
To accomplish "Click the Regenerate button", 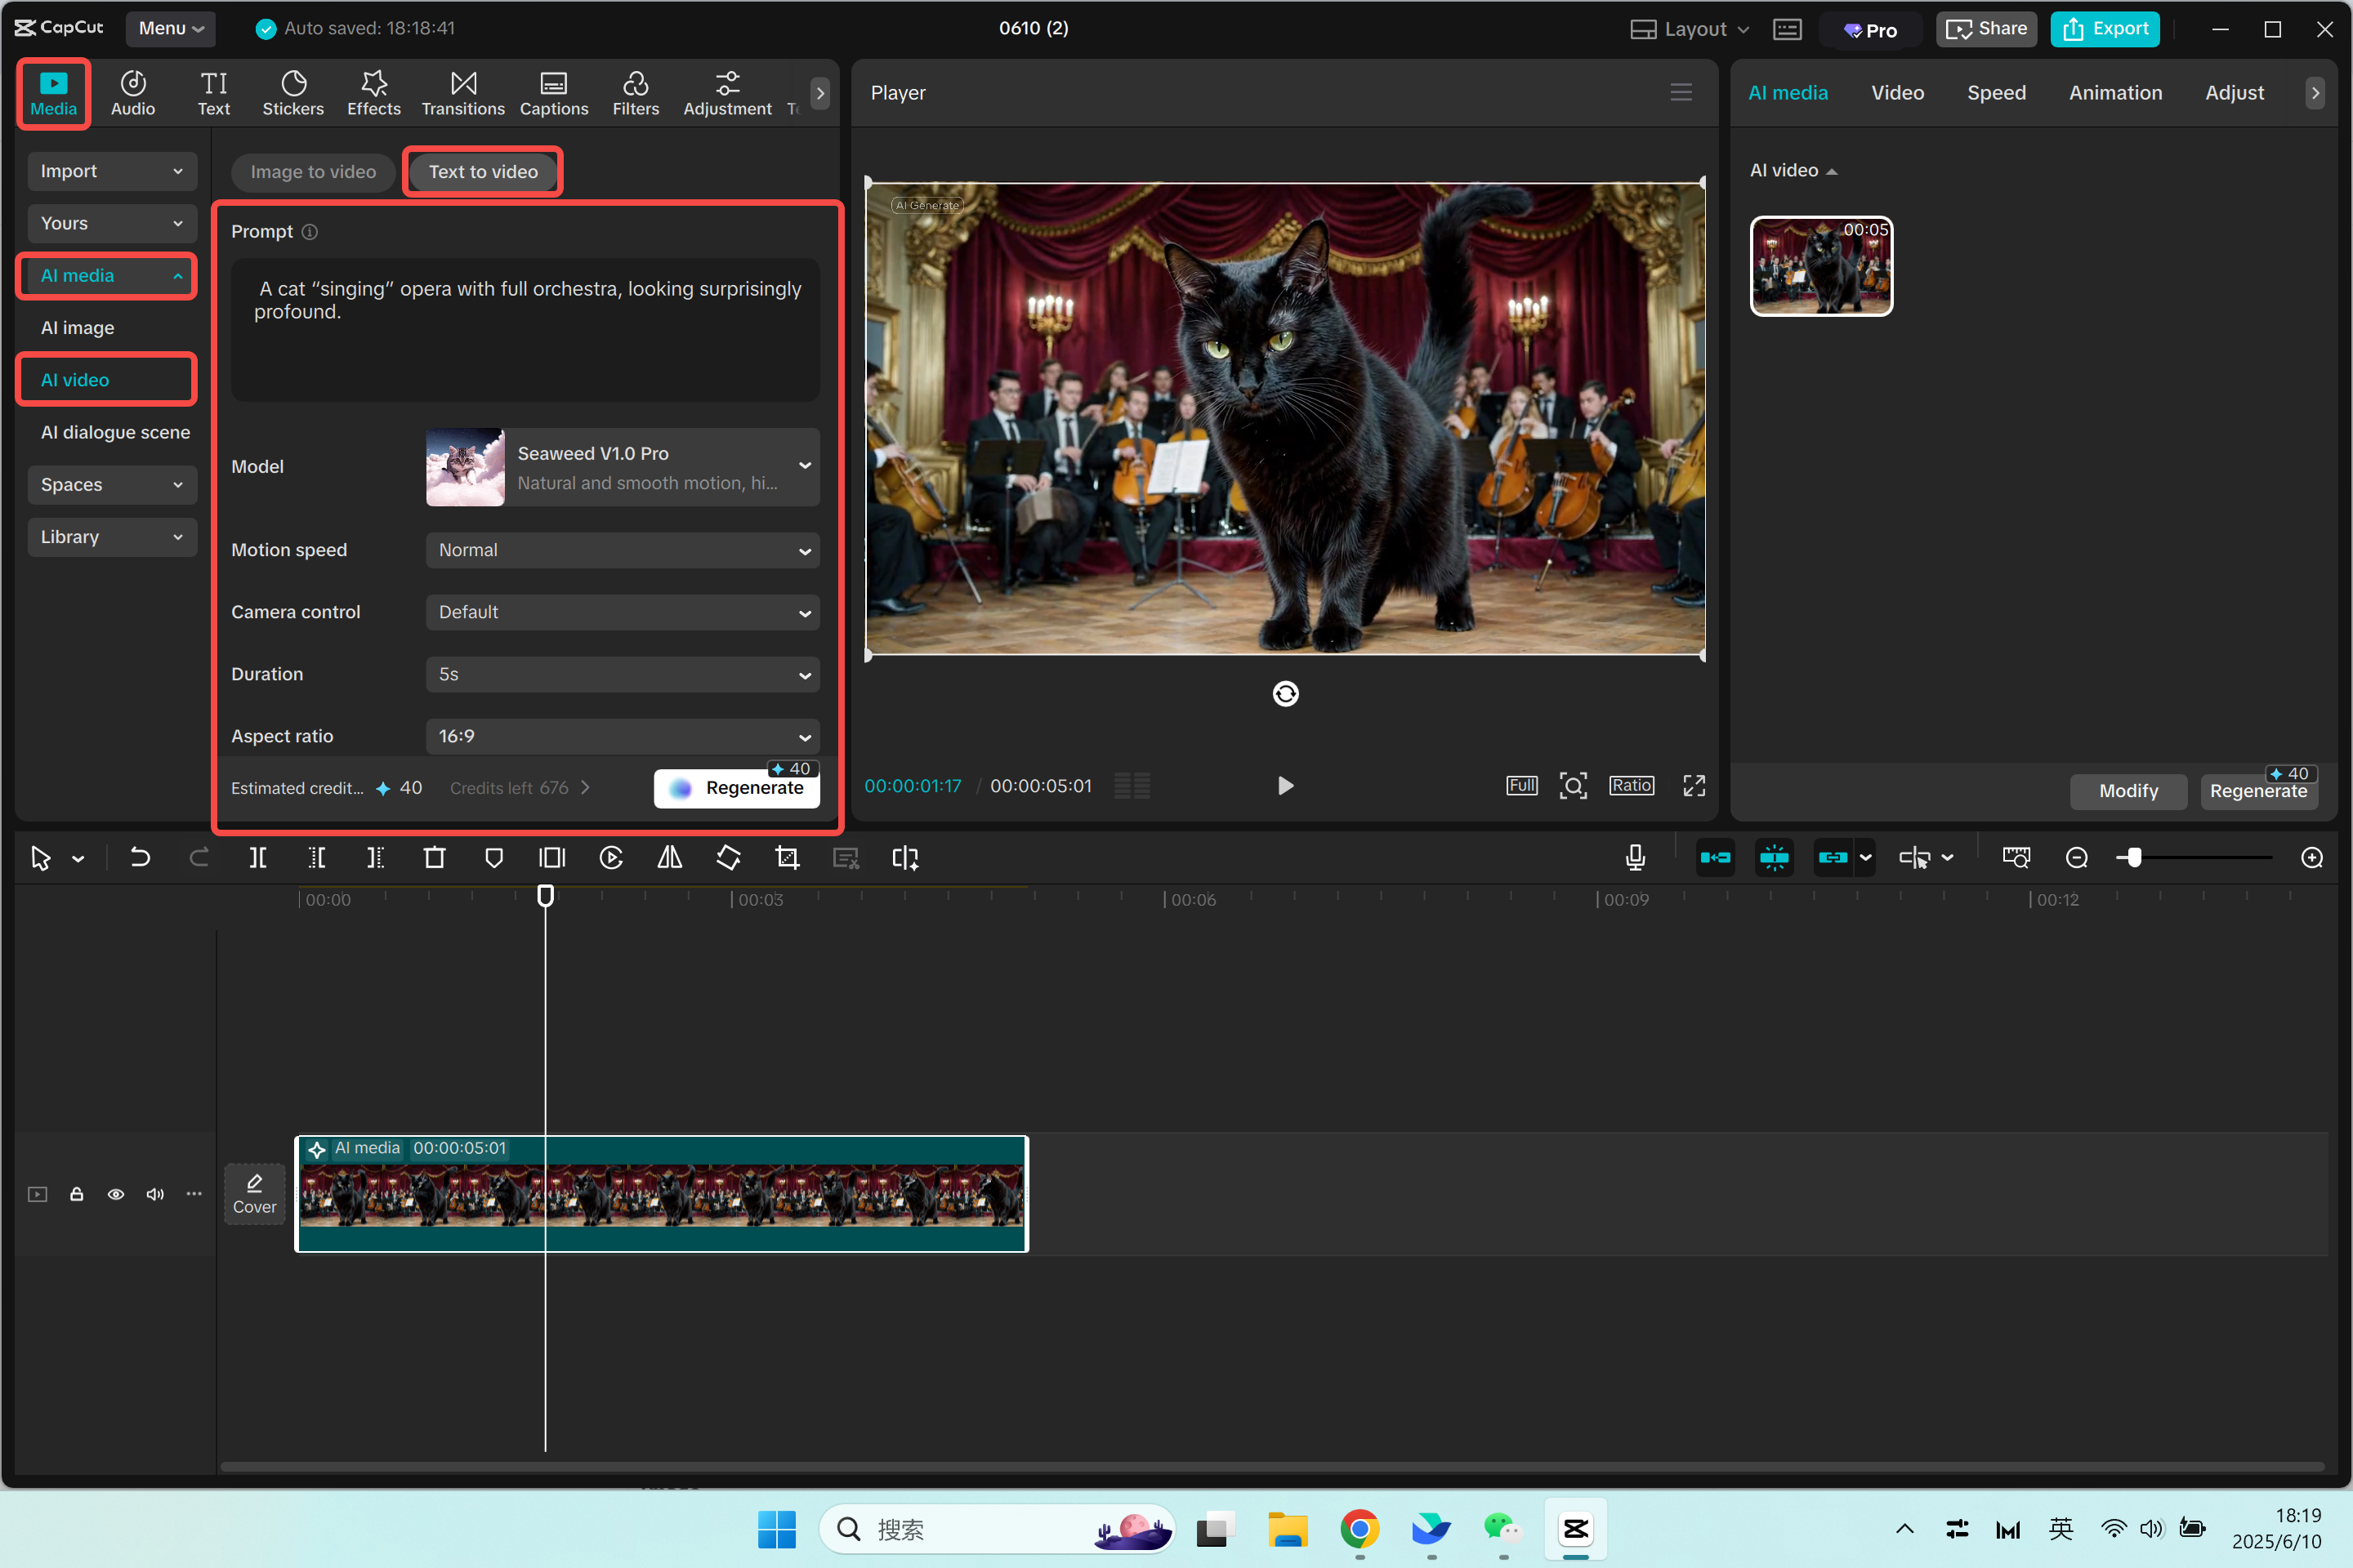I will coord(737,788).
